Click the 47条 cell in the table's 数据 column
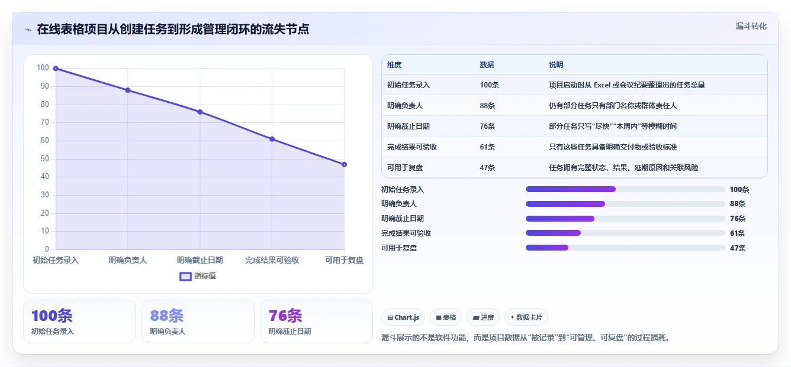The height and width of the screenshot is (367, 791). [487, 168]
